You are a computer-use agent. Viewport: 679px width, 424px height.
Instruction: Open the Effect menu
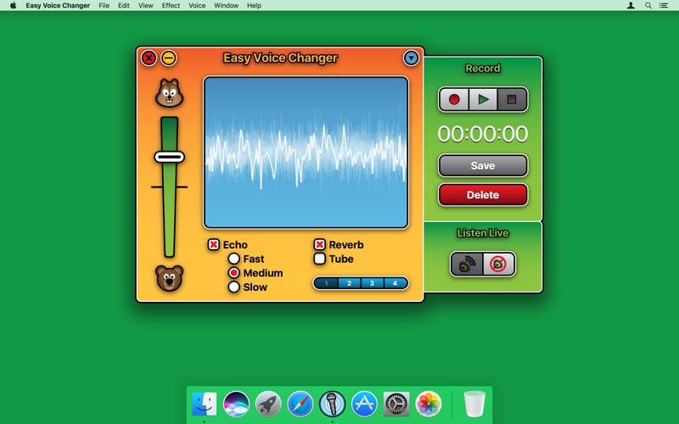171,6
